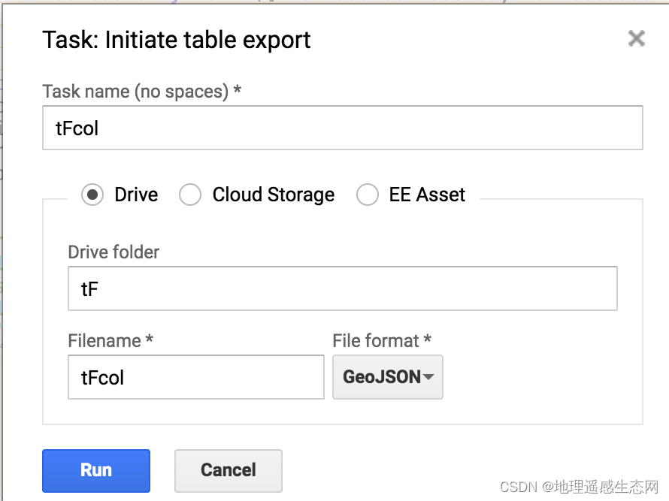Screen dimensions: 669x501
Task: Click into the Drive folder field
Action: [343, 288]
